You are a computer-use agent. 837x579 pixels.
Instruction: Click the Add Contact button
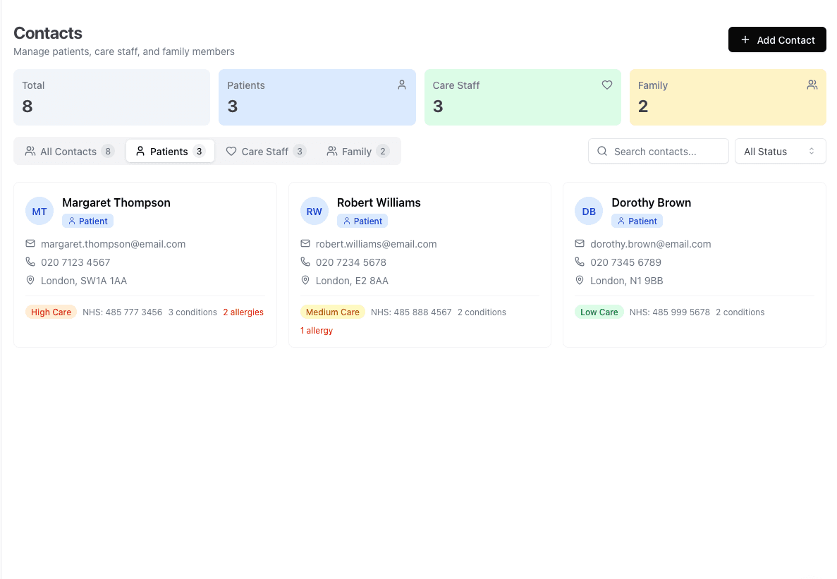click(777, 39)
